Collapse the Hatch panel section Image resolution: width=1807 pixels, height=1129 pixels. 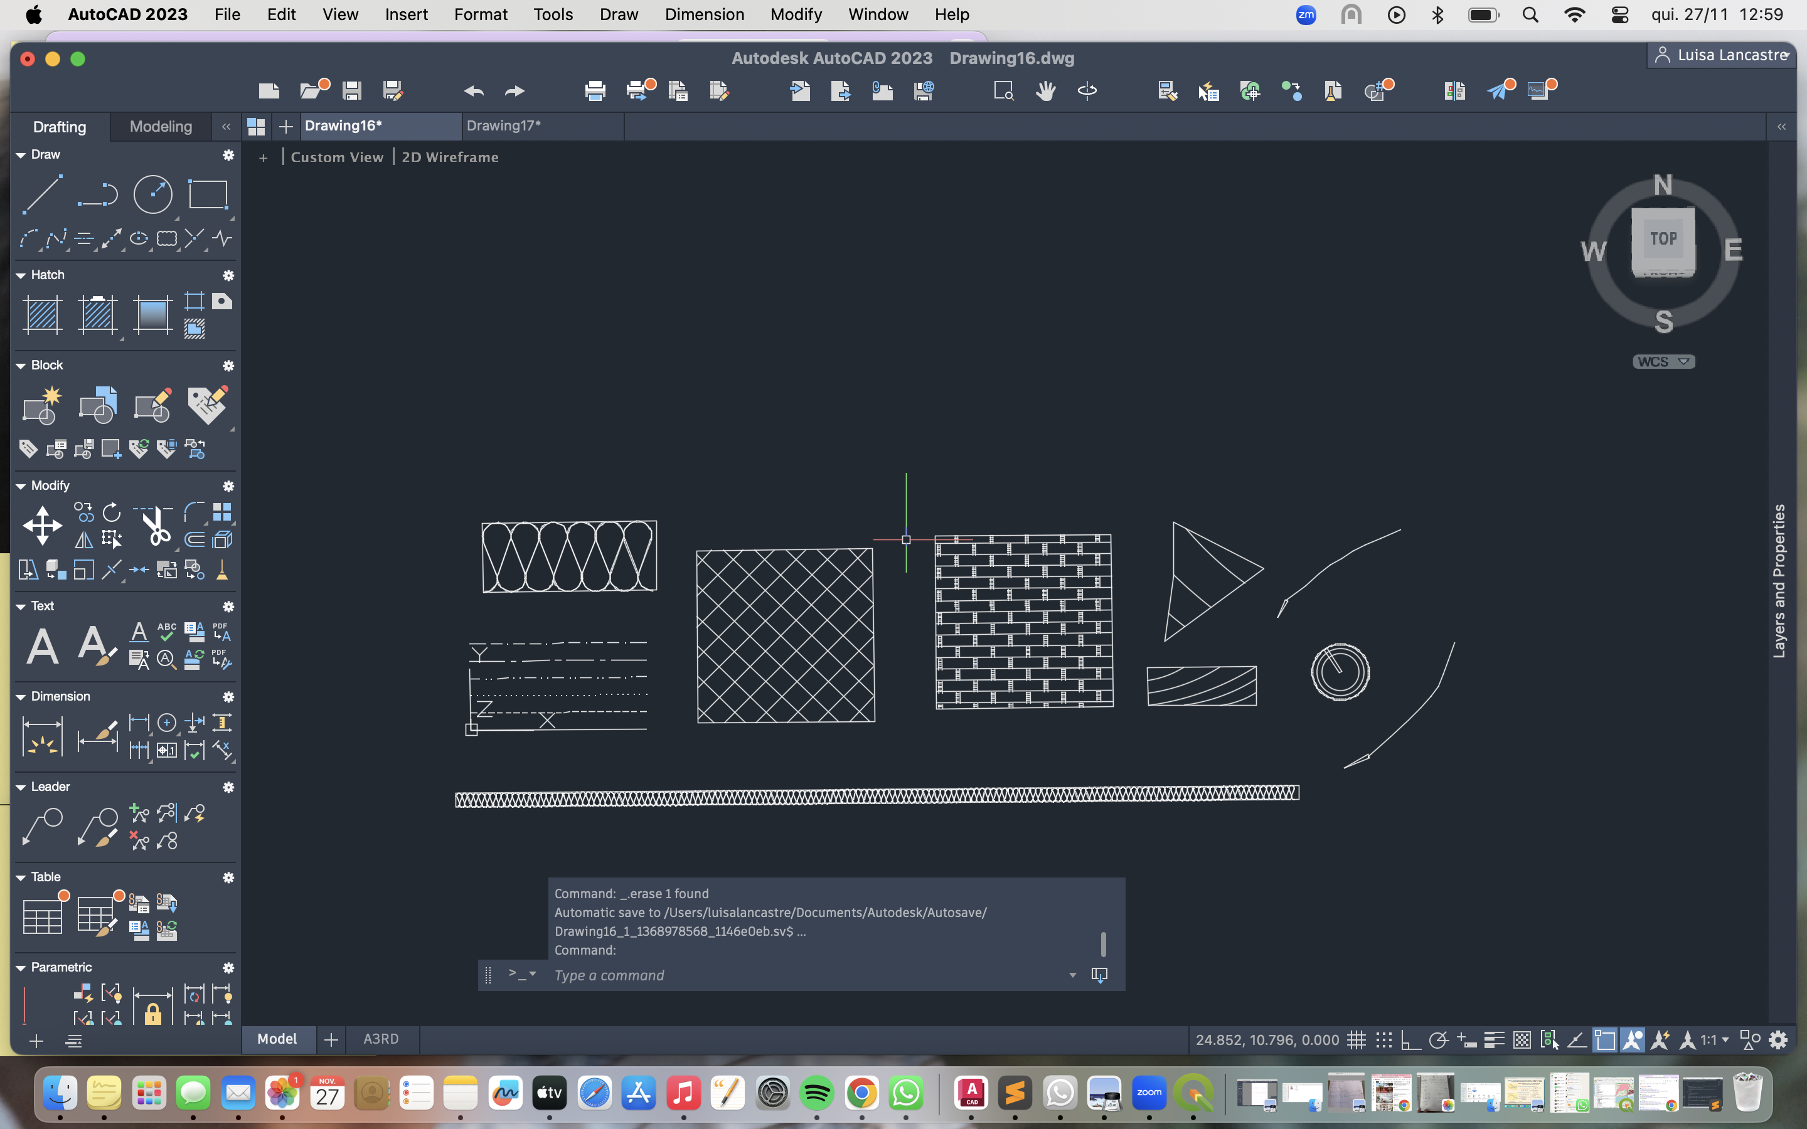(x=21, y=275)
